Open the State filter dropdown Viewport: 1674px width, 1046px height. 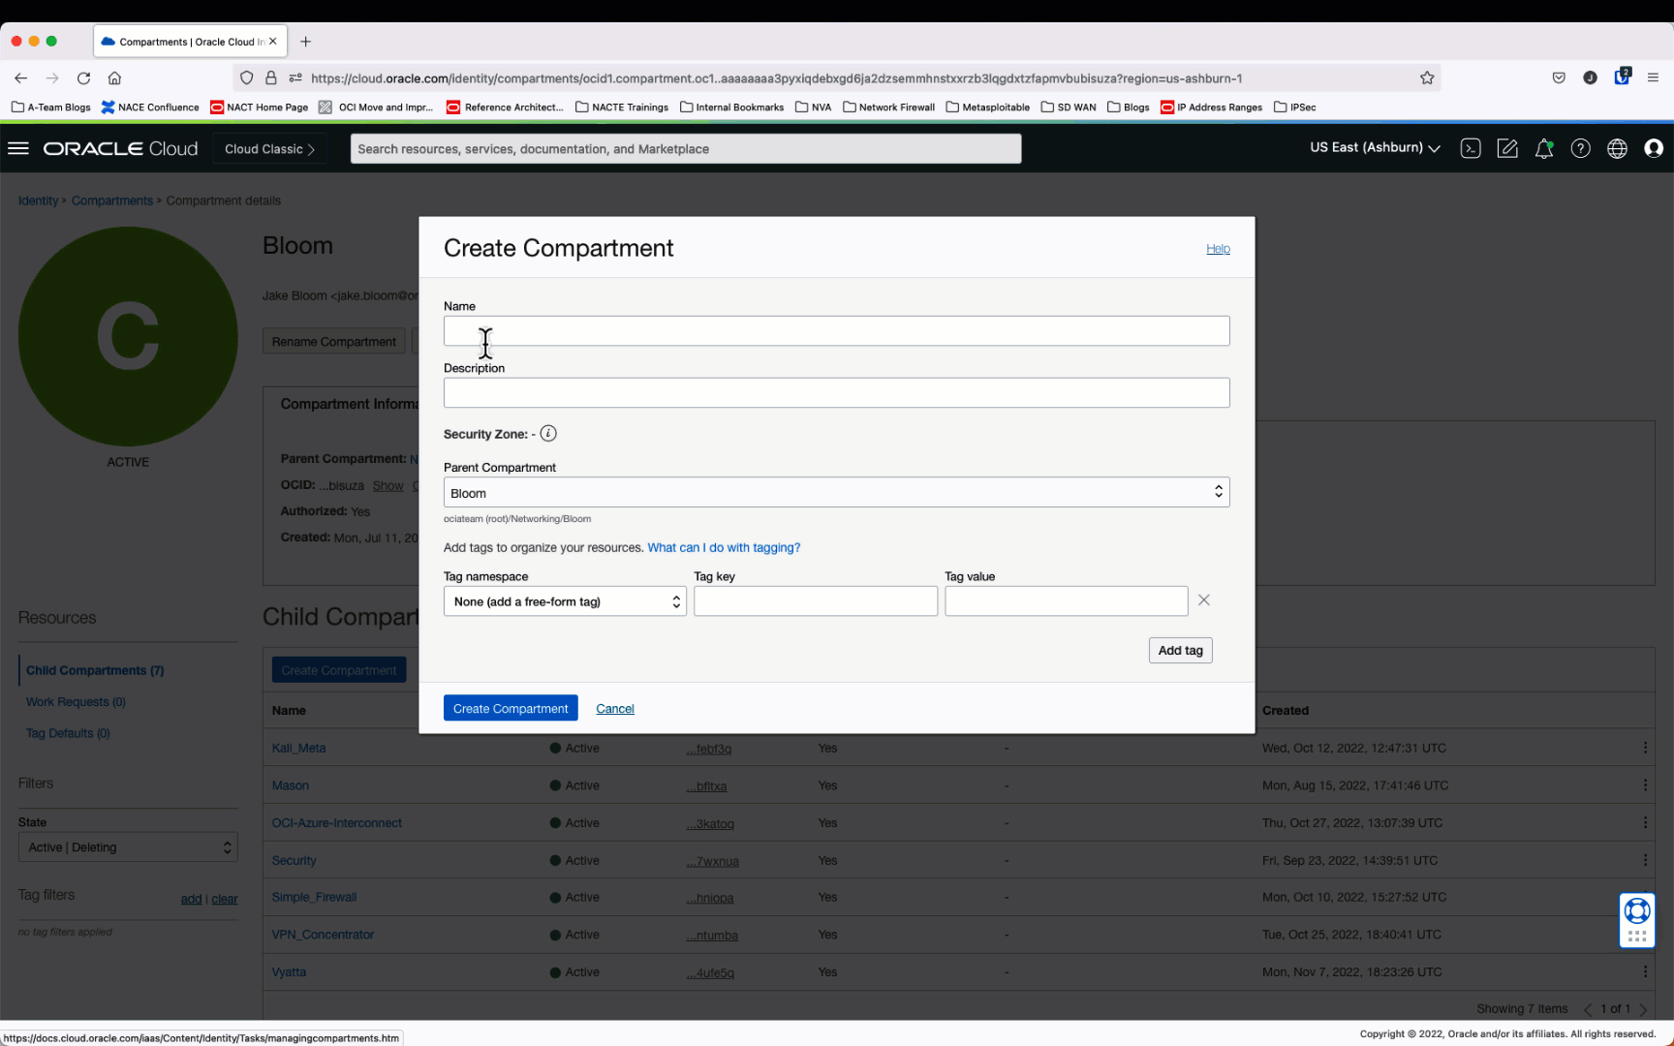128,847
